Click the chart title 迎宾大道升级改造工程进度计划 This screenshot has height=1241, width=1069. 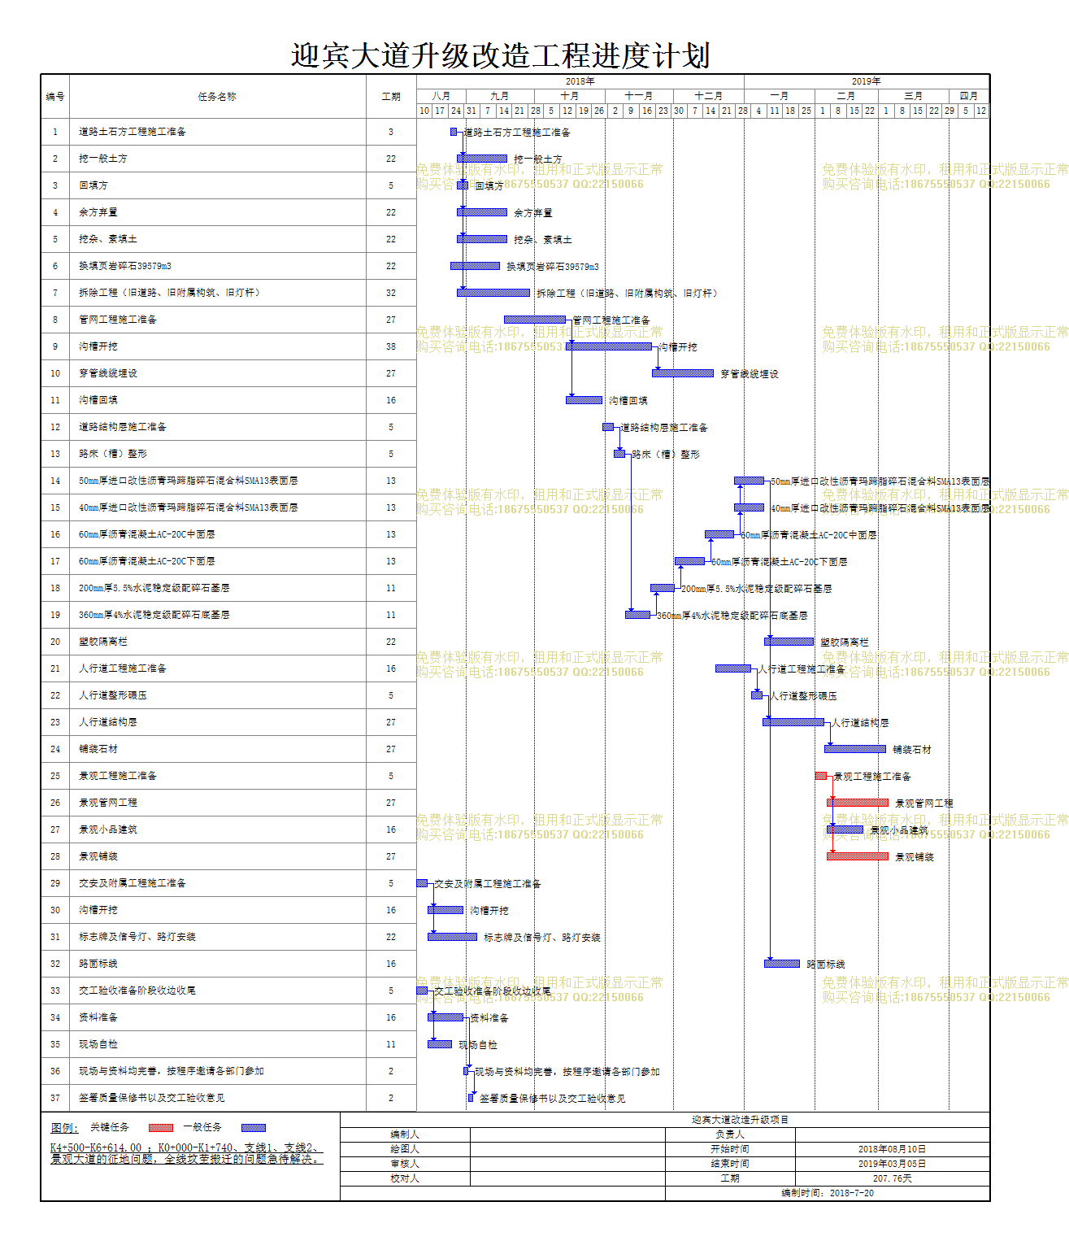pyautogui.click(x=501, y=56)
